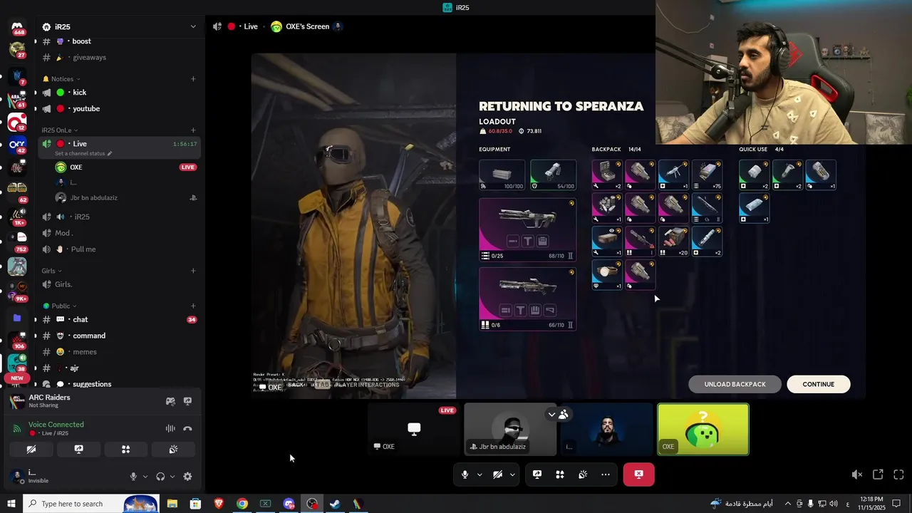Open the command text channel
Viewport: 912px width, 513px height.
point(119,336)
